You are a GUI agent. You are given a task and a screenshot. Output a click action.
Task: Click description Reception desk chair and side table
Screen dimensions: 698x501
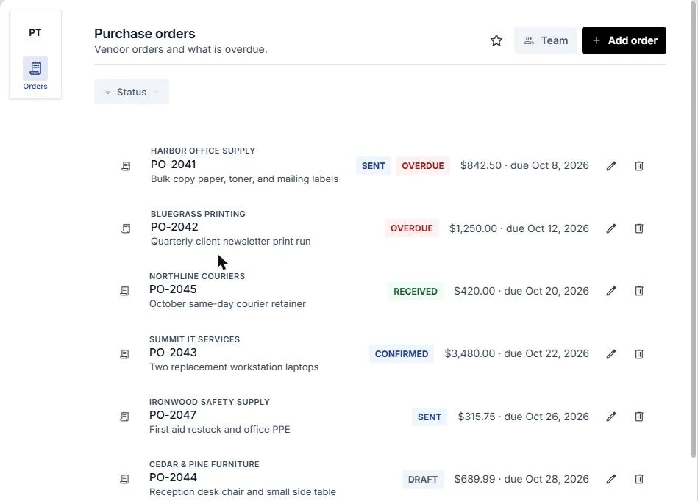tap(243, 491)
